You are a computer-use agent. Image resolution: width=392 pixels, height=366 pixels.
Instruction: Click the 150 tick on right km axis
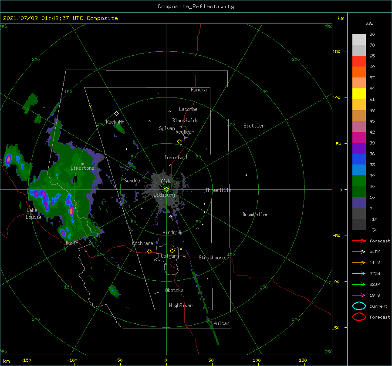click(x=336, y=51)
